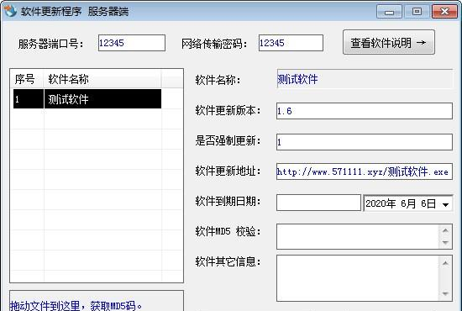Focus the 服务器端口号 input field
Screen dimensions: 462x311
point(132,43)
